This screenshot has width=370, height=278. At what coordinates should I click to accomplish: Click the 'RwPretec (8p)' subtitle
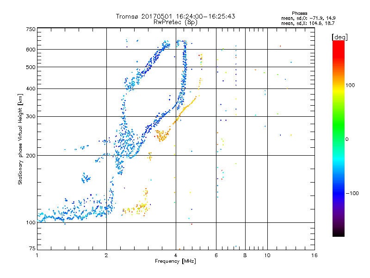pyautogui.click(x=175, y=22)
